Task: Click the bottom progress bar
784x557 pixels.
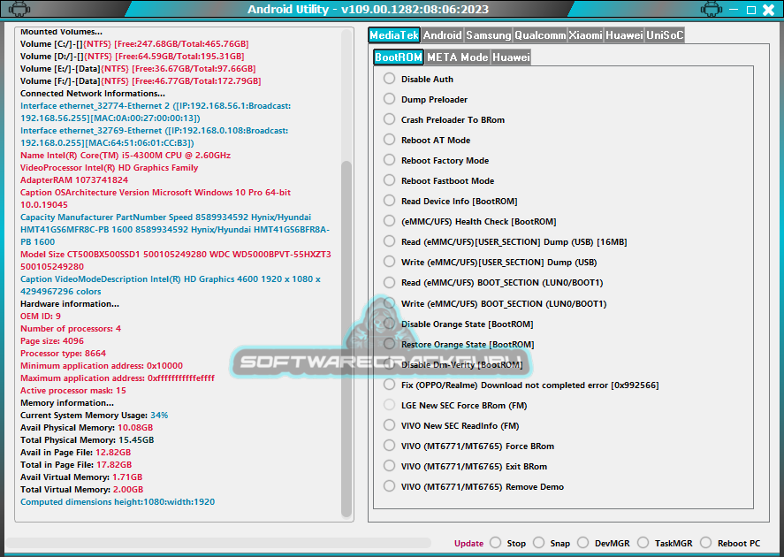Action: coord(218,543)
